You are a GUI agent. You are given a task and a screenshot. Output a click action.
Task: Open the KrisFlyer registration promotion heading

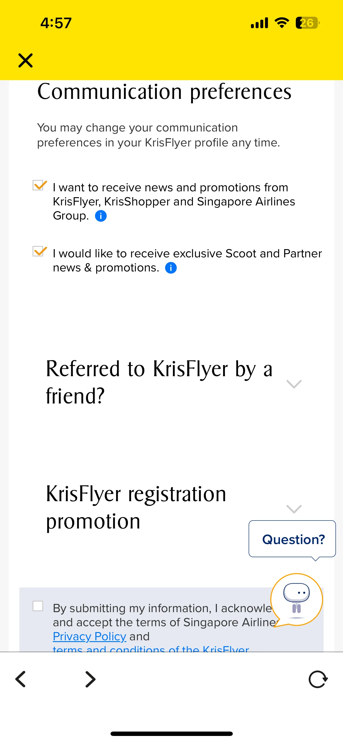click(x=136, y=507)
